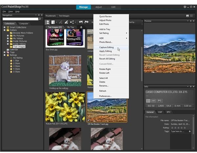The height and width of the screenshot is (153, 197).
Task: Switch to EXIF tab in Info panel
Action: pyautogui.click(x=160, y=112)
